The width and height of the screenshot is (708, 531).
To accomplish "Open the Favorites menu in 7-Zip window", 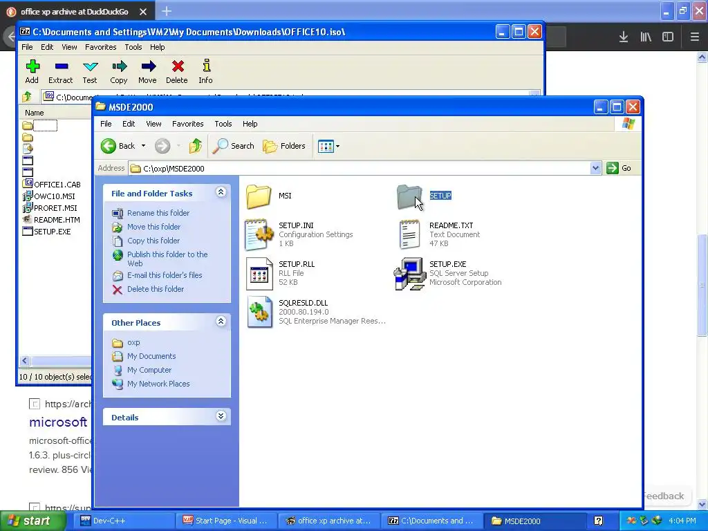I will (x=101, y=47).
